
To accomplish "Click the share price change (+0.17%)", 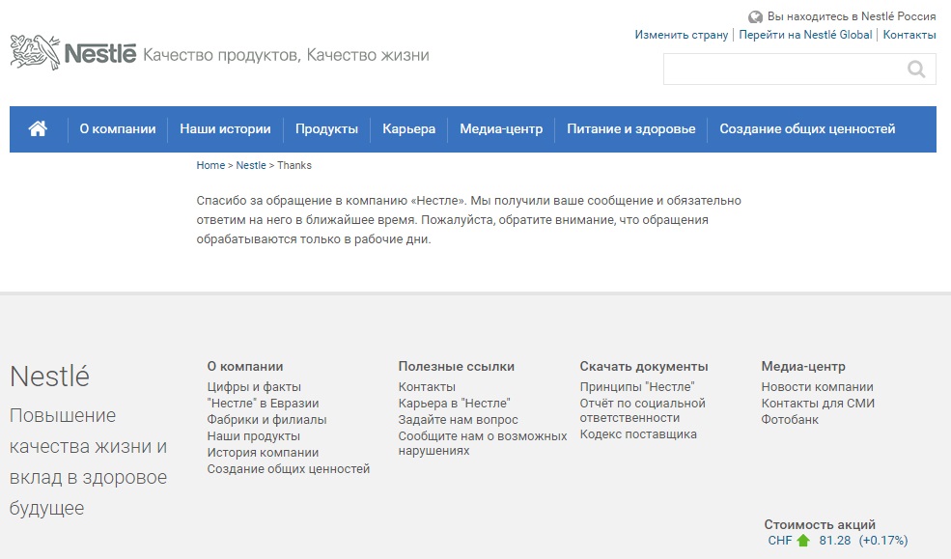I will (x=883, y=541).
